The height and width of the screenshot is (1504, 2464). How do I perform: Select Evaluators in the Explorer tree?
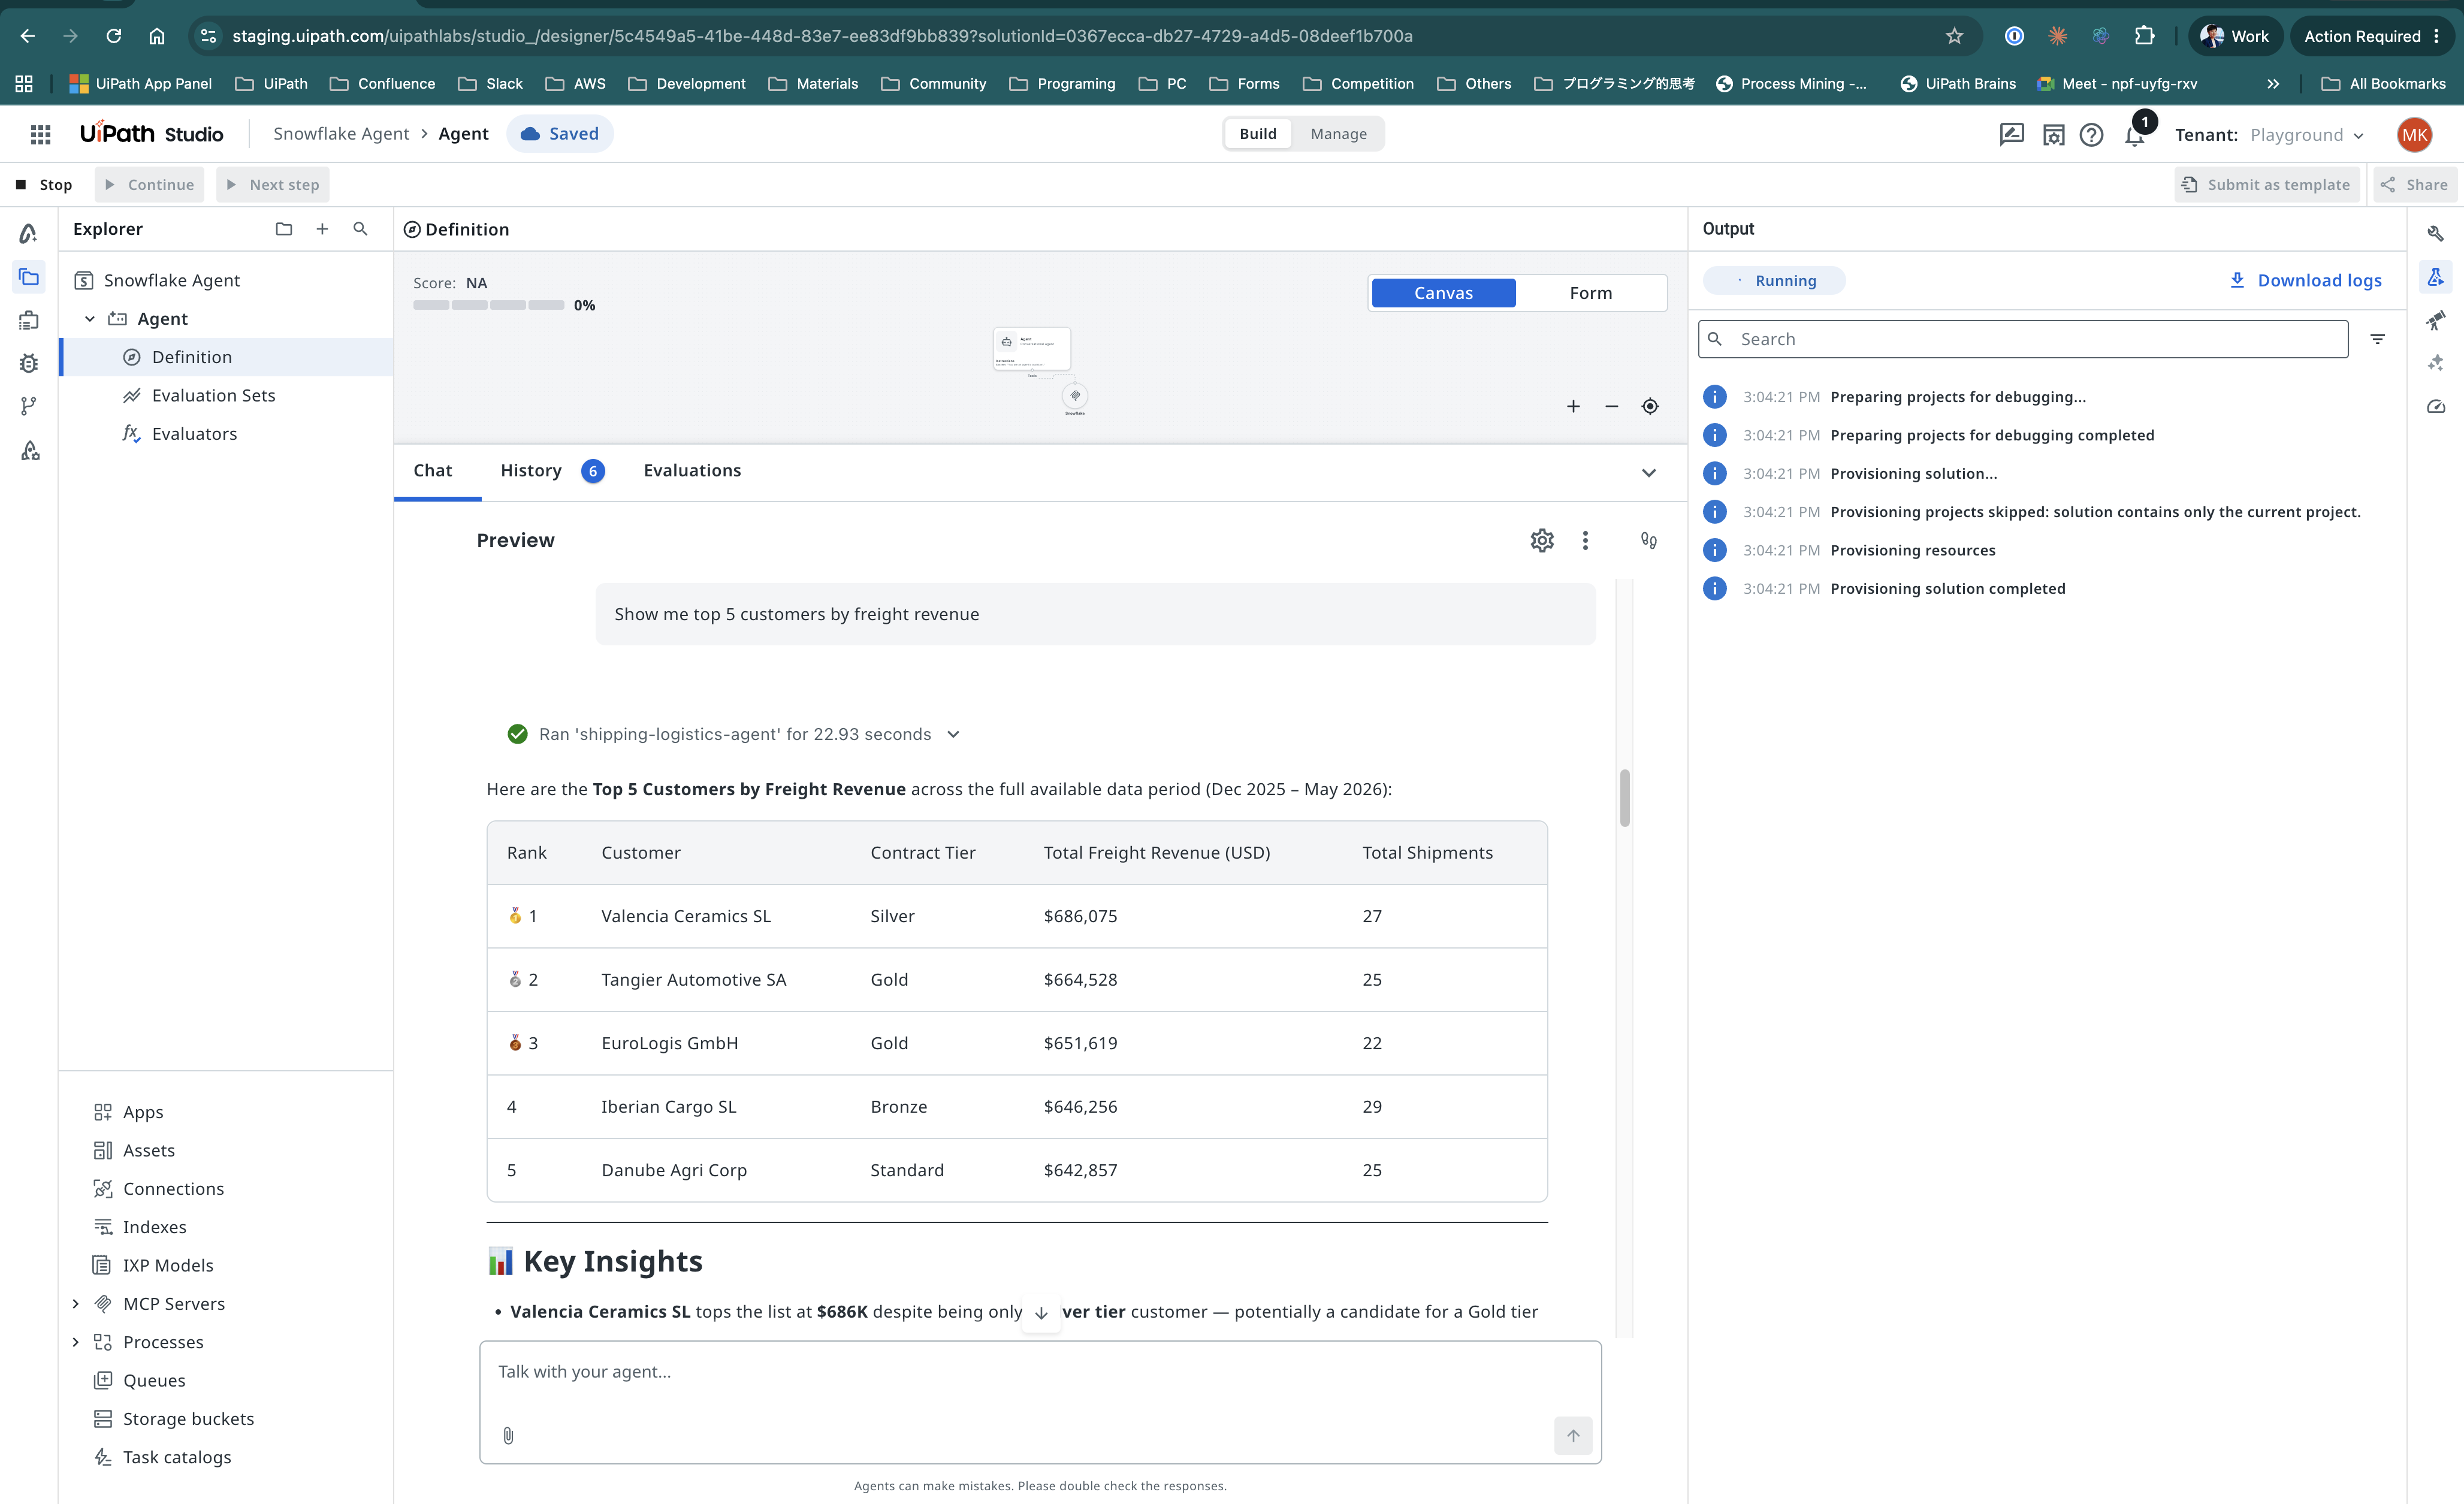227,434
